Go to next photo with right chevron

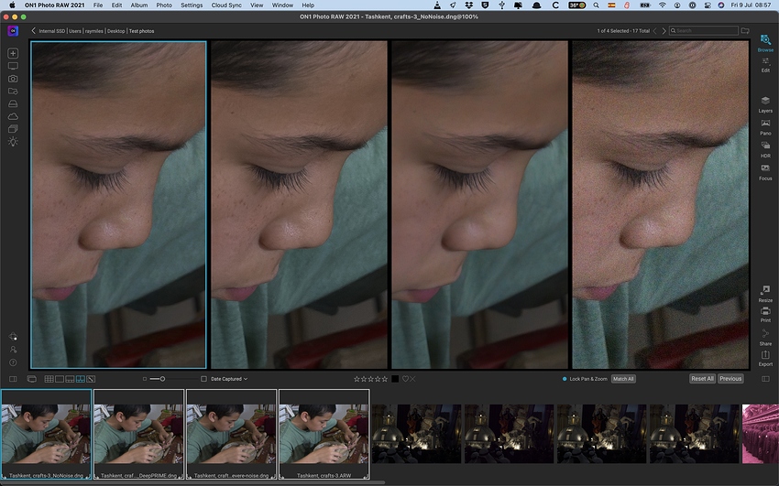point(664,31)
